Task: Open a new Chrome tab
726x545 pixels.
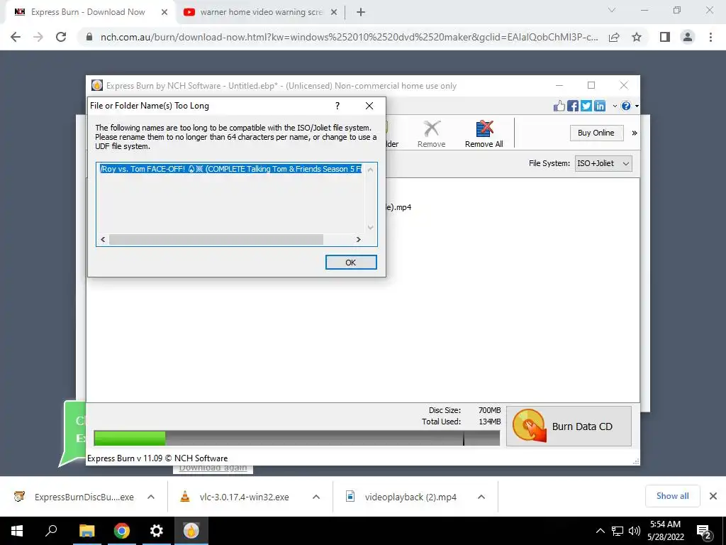Action: pos(361,13)
